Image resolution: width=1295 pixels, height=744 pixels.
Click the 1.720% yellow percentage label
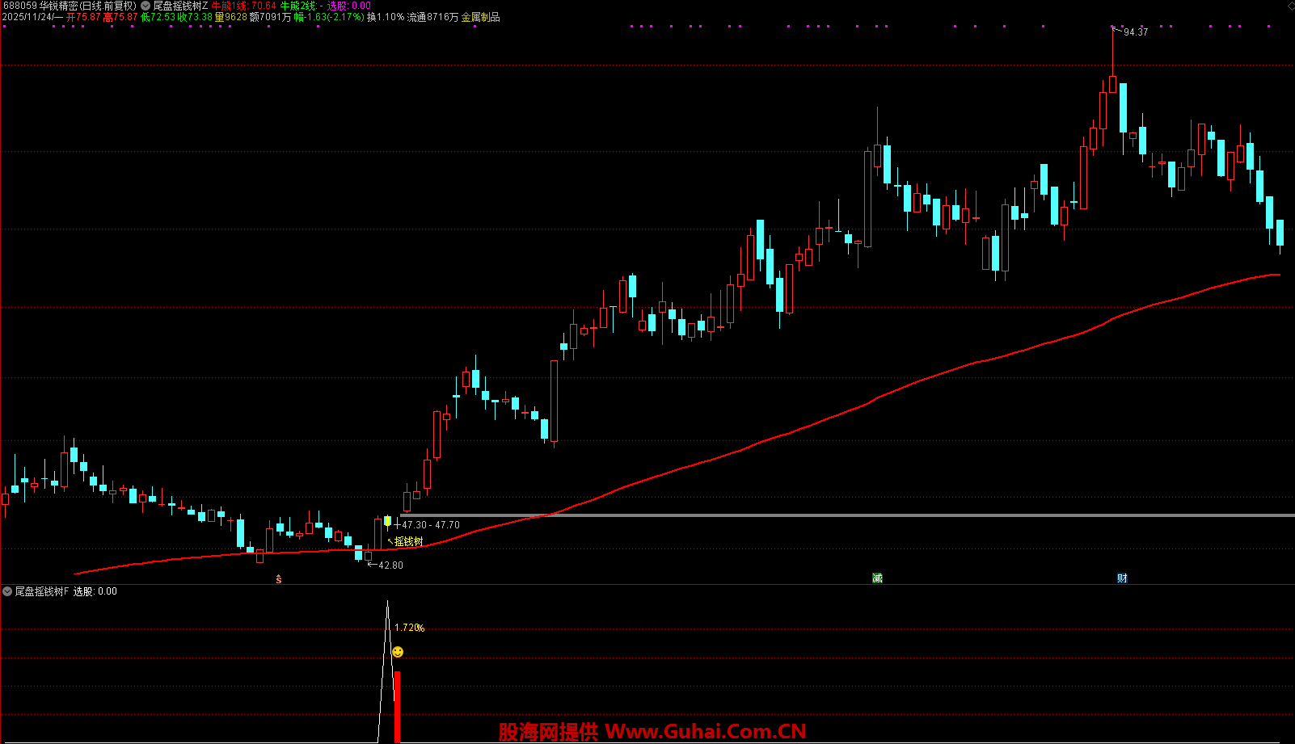pyautogui.click(x=409, y=628)
